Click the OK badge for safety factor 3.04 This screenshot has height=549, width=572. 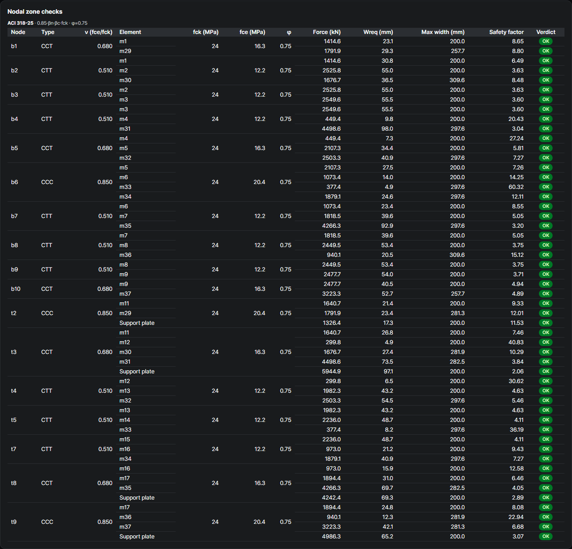[546, 128]
